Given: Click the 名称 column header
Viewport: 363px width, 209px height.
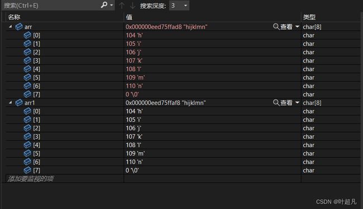Looking at the screenshot, I should click(x=14, y=17).
